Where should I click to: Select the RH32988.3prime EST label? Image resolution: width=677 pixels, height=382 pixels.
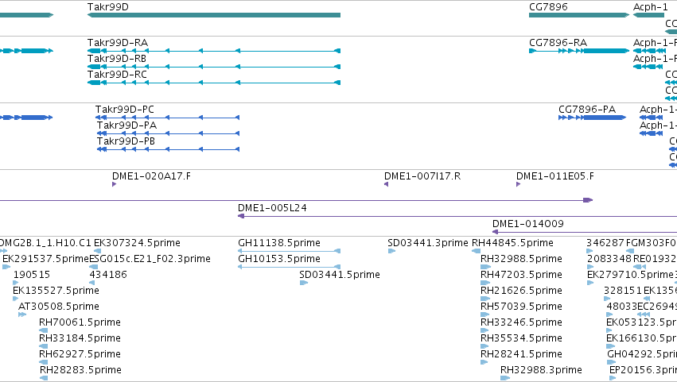(541, 371)
